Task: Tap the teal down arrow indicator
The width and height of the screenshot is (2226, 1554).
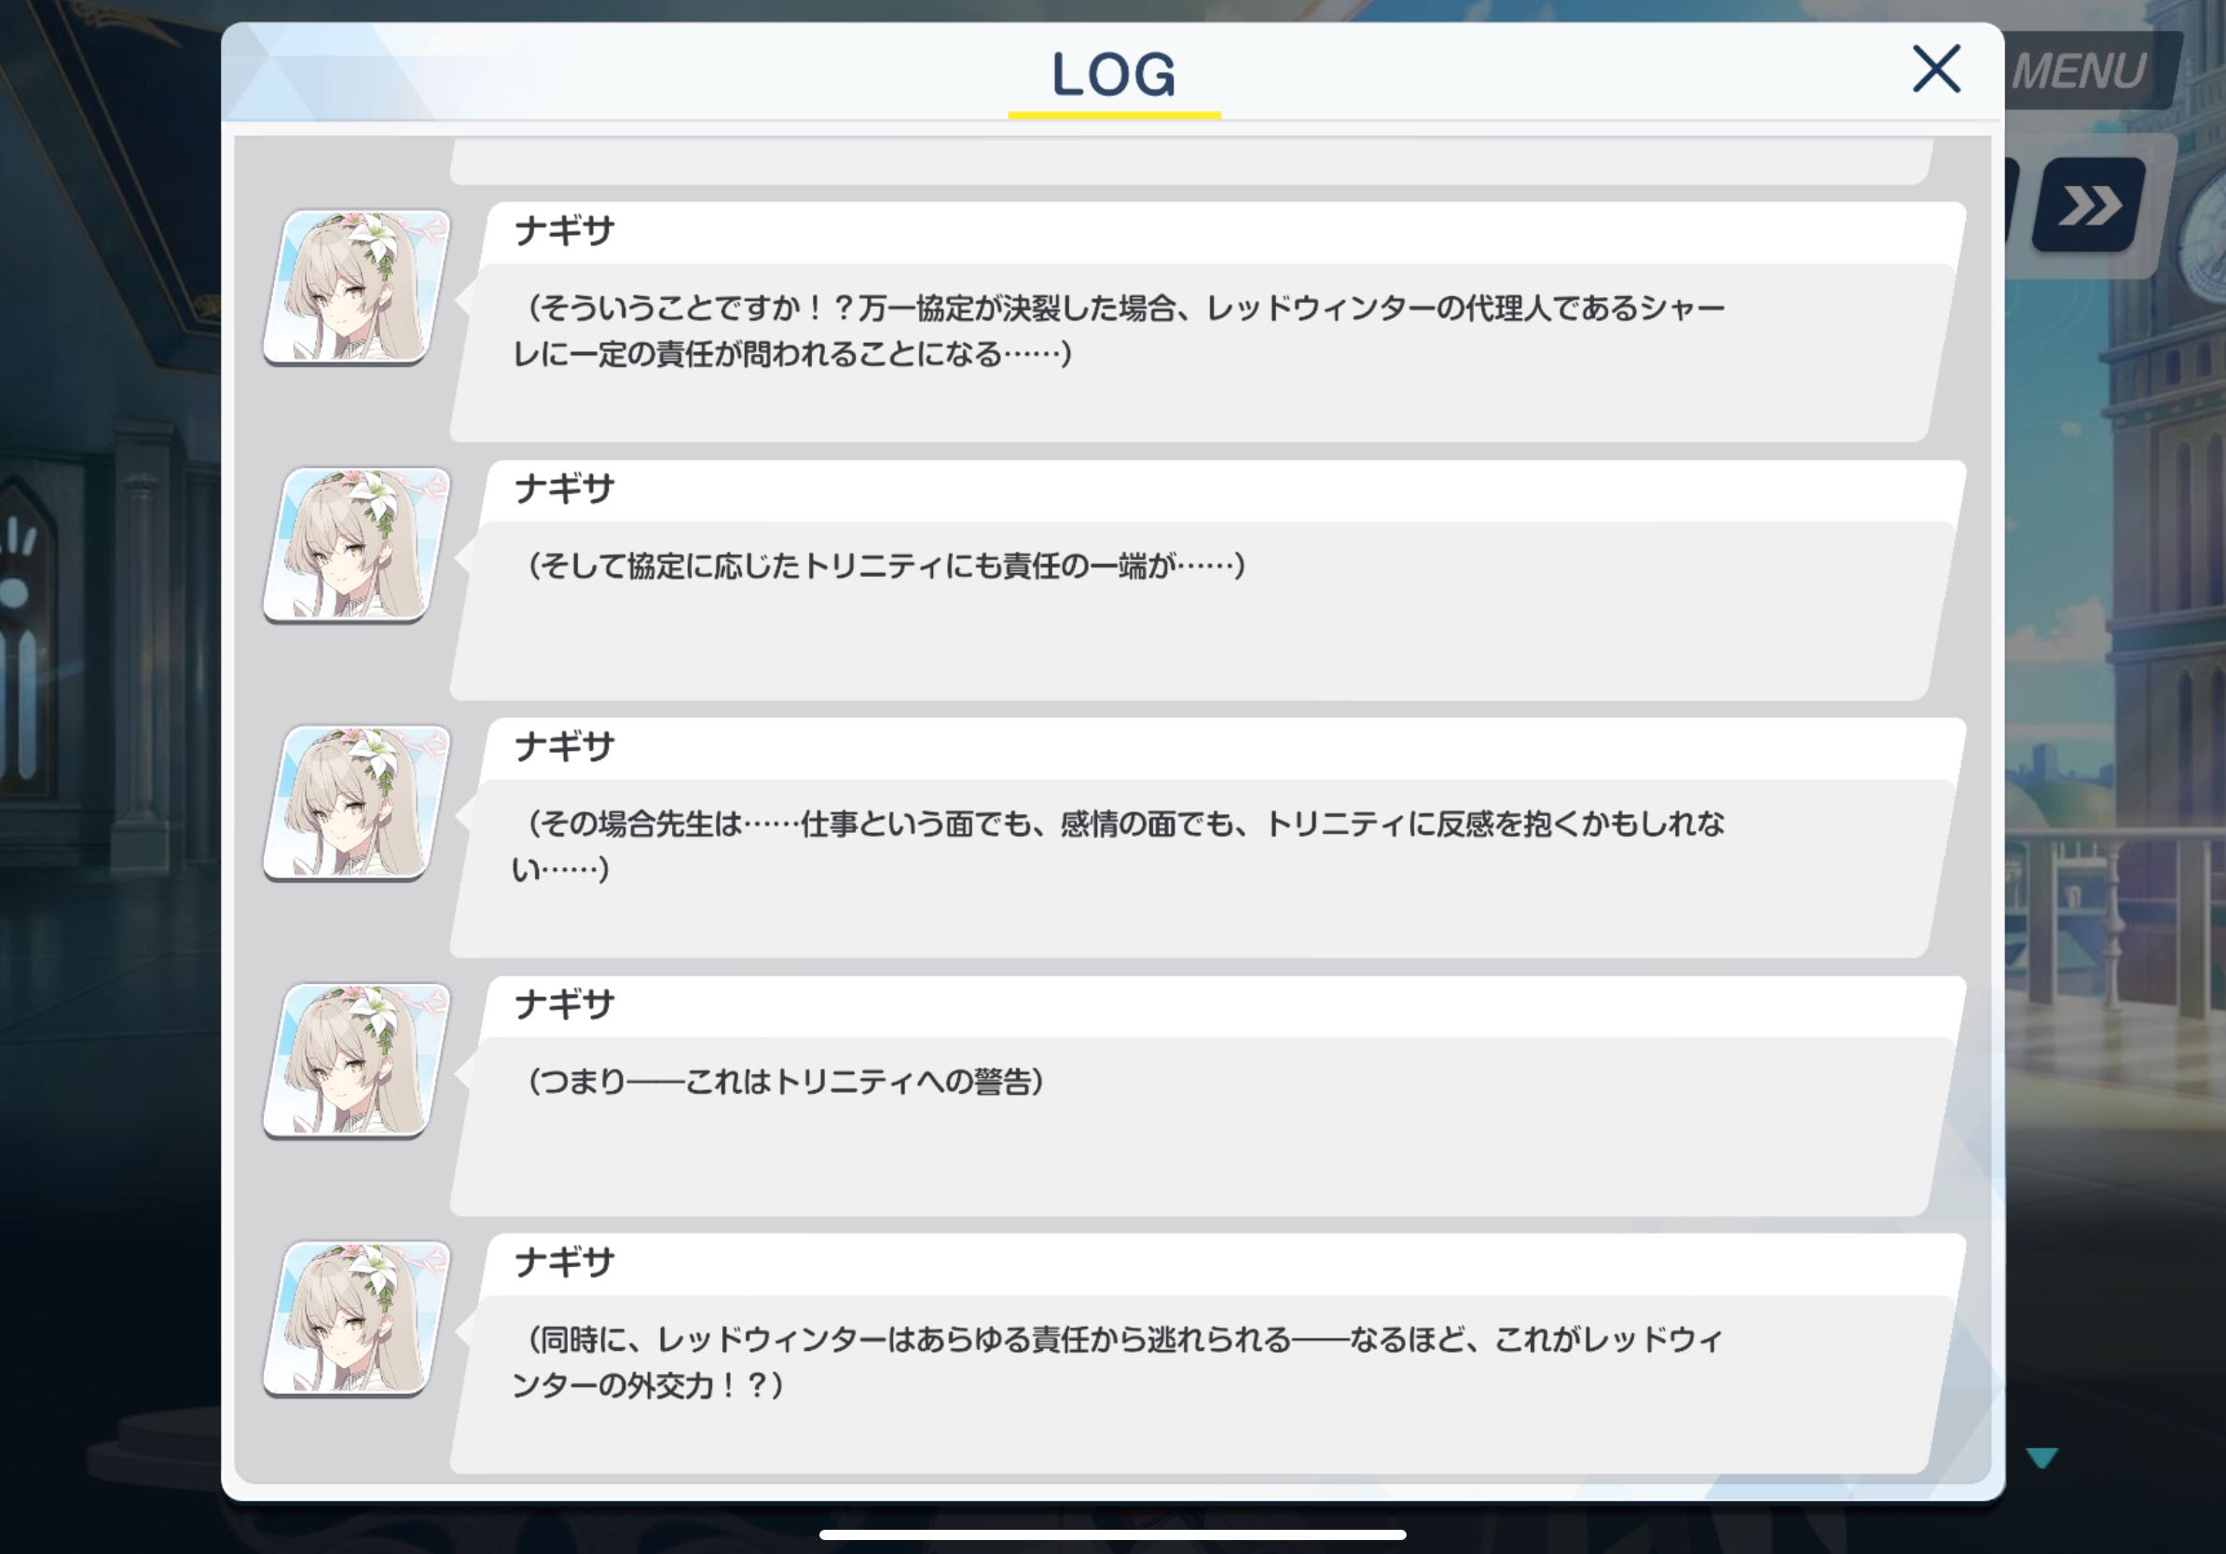Action: point(2041,1458)
